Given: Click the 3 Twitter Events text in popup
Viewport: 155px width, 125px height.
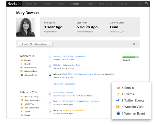Looking at the screenshot, I should click(x=133, y=100).
